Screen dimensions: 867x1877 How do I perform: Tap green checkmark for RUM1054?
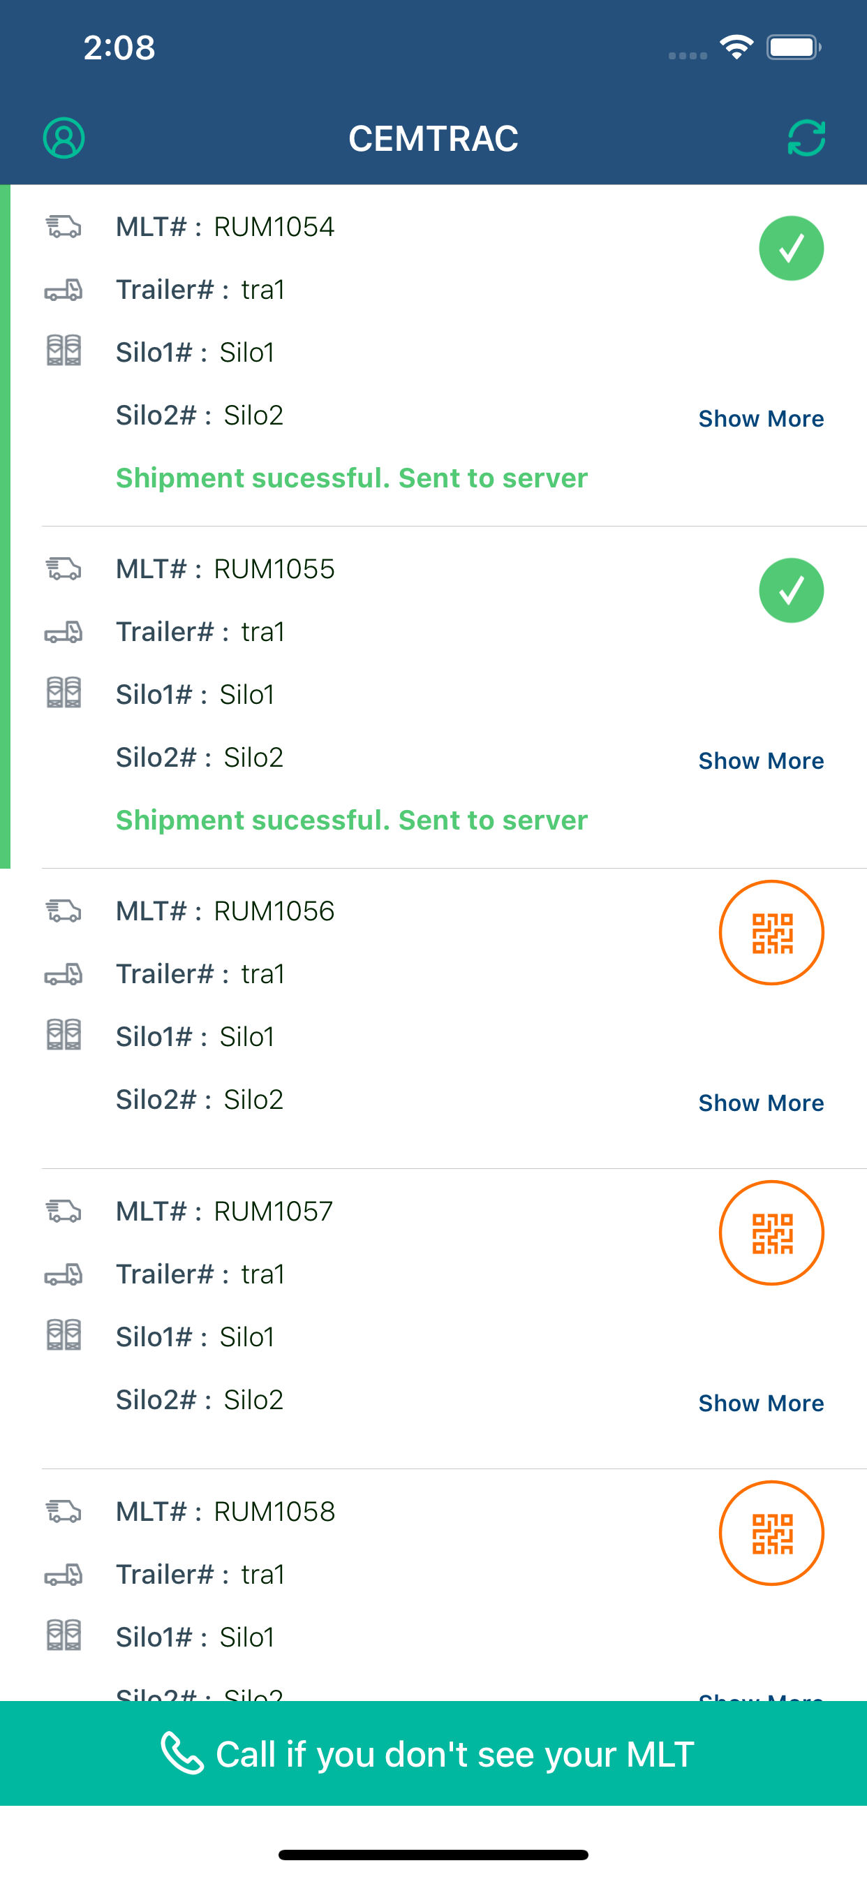(x=791, y=249)
